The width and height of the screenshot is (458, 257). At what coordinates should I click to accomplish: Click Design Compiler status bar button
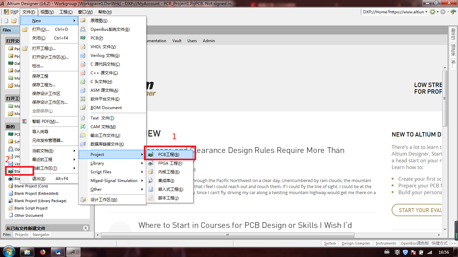pyautogui.click(x=356, y=243)
